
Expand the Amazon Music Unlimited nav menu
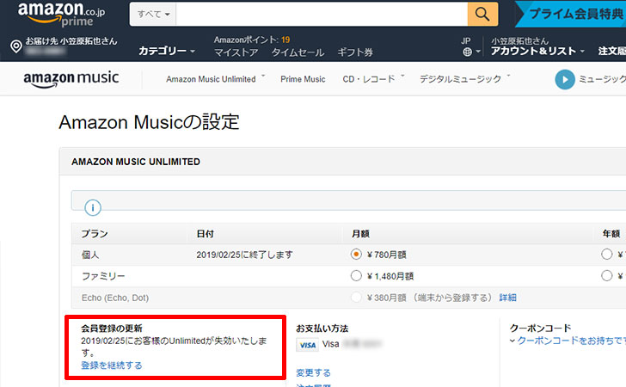[216, 79]
